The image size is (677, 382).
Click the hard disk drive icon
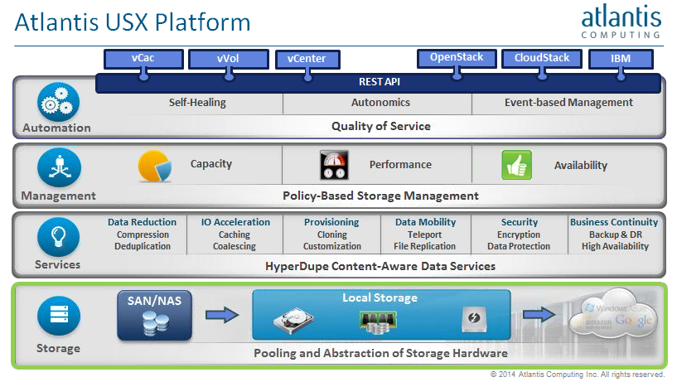click(x=293, y=322)
